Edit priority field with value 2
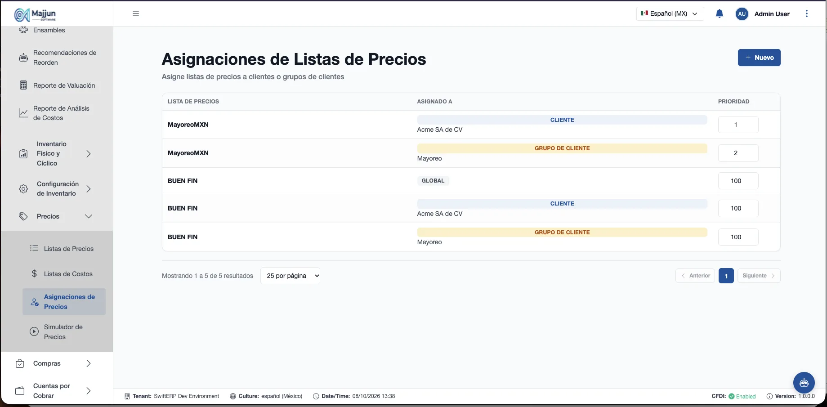 pos(738,153)
